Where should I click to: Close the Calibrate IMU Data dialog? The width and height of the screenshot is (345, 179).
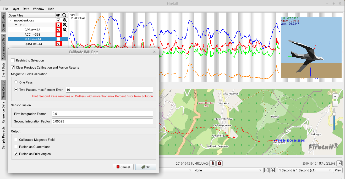(x=155, y=52)
